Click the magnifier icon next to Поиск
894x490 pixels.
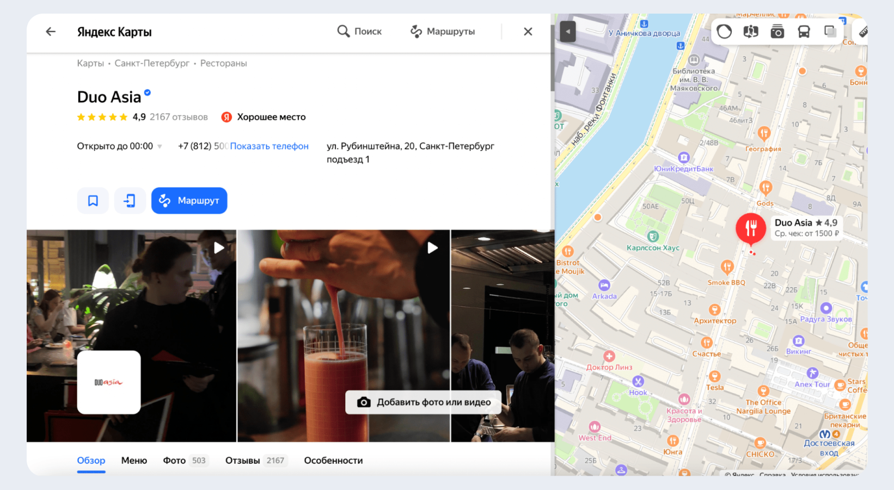[343, 31]
